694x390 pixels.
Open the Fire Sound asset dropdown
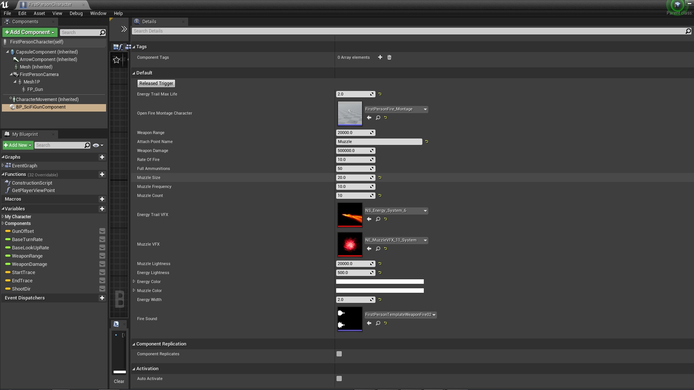(x=400, y=315)
